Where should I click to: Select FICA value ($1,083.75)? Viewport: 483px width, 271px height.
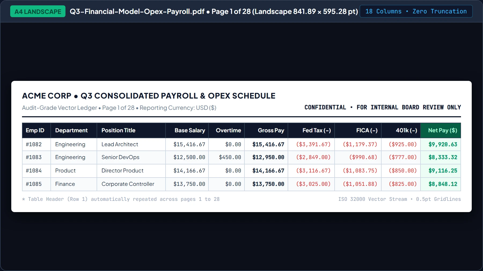358,171
